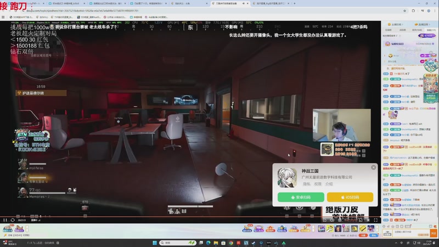Open the house-shaped activity icon
Image resolution: width=439 pixels, height=247 pixels.
[270, 229]
